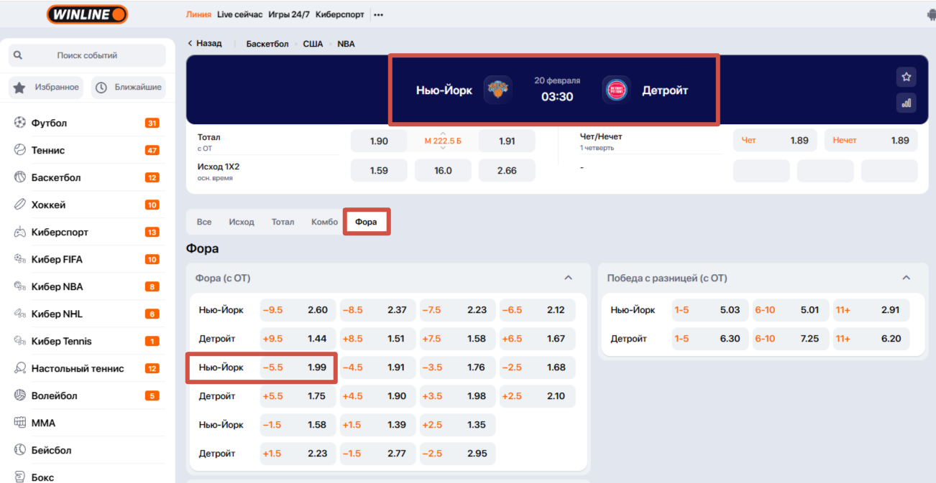Switch to the Исход tab
936x483 pixels.
242,222
